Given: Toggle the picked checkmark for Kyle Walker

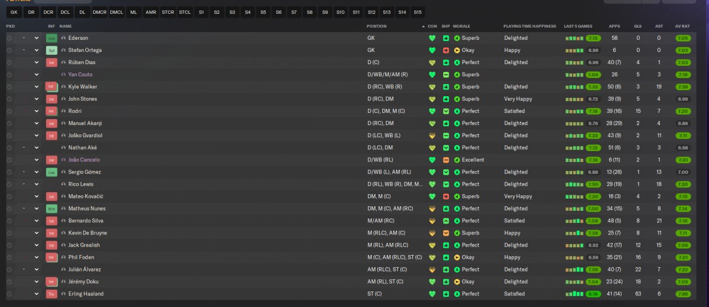Looking at the screenshot, I should (x=9, y=87).
